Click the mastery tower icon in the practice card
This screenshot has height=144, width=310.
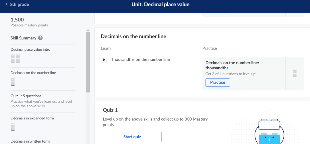[295, 73]
